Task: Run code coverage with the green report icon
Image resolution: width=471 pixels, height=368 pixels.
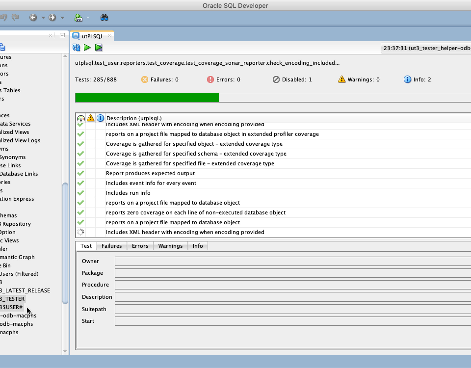Action: tap(99, 48)
